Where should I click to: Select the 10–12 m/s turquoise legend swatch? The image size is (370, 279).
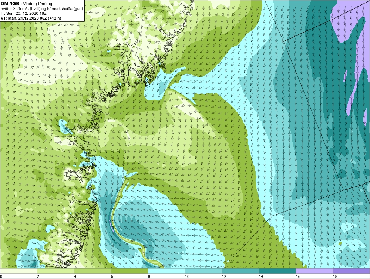click(x=203, y=271)
